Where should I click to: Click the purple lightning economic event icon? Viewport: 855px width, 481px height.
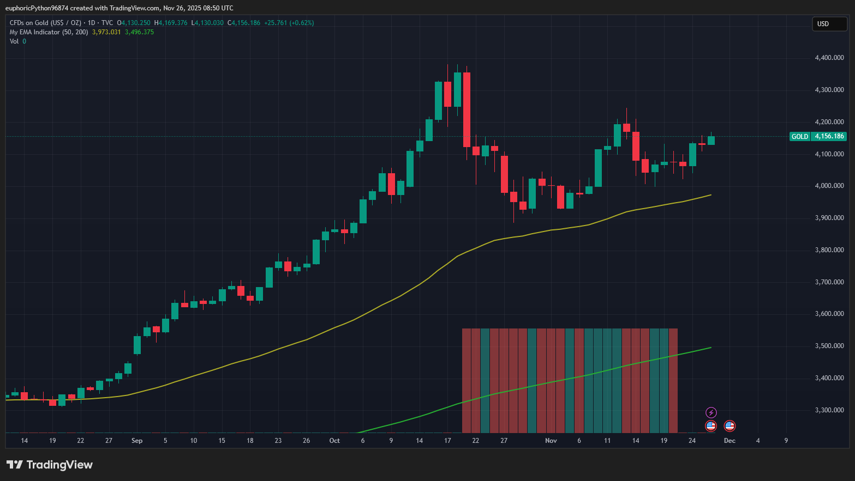click(x=711, y=412)
